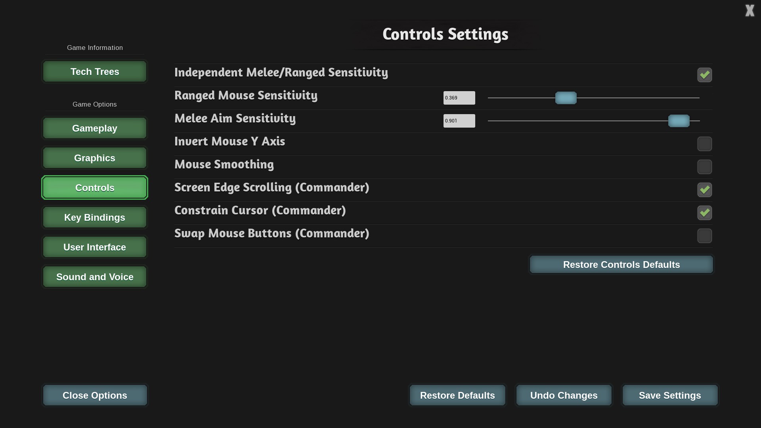761x428 pixels.
Task: Turn on Mouse Smoothing
Action: (704, 167)
